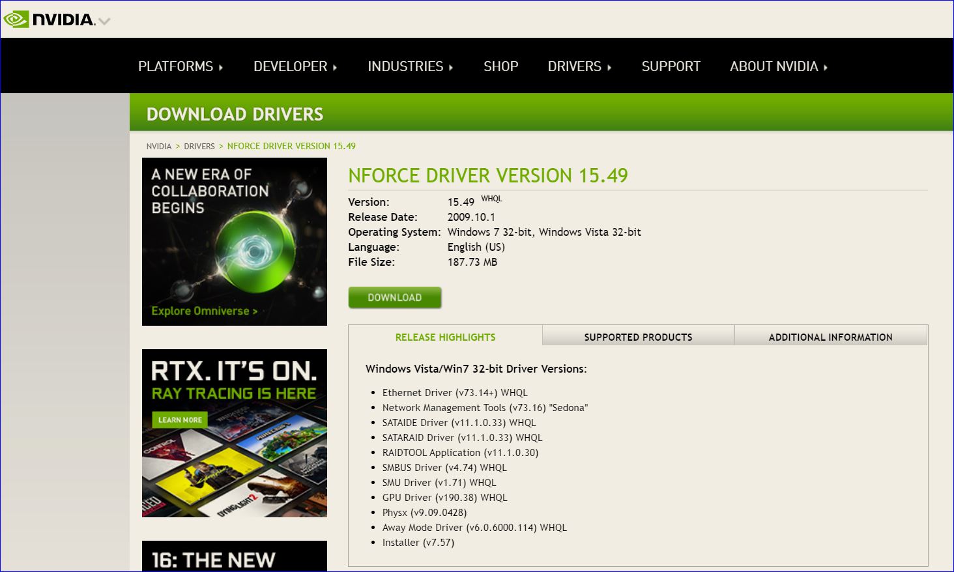Click the 'Operating System:' label
Screen dimensions: 954x572
pos(394,232)
